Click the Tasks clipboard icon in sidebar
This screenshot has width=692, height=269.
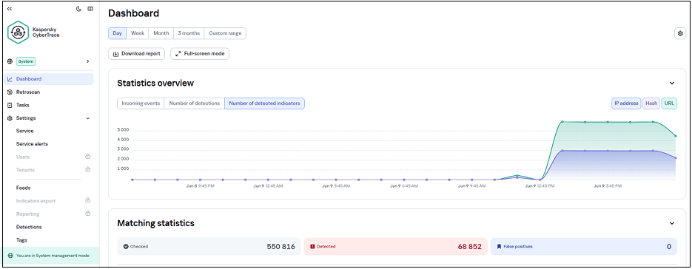[x=10, y=105]
